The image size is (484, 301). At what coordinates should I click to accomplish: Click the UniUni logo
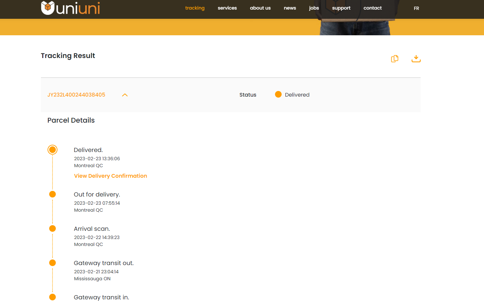[70, 8]
